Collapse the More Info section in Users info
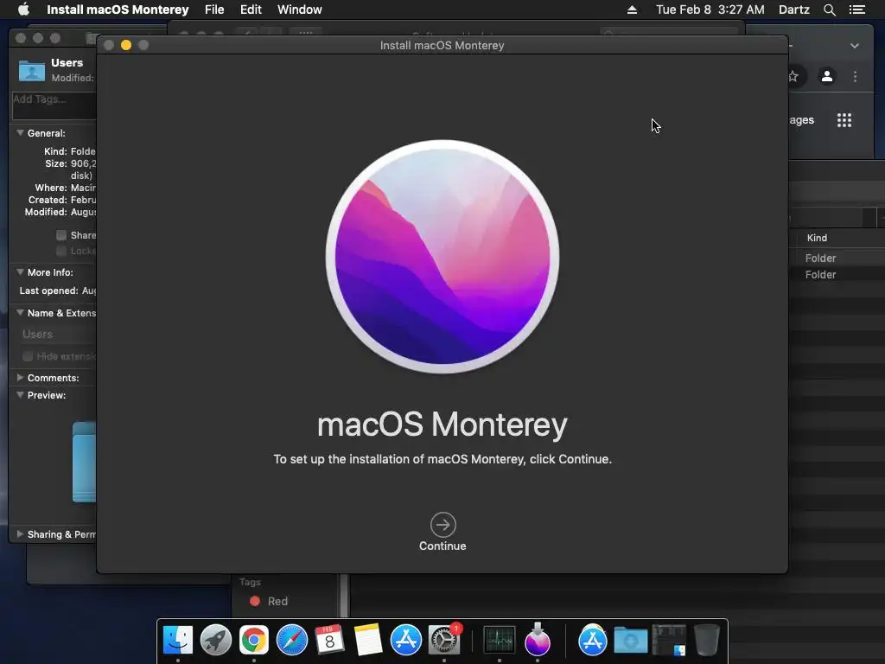 click(x=21, y=271)
